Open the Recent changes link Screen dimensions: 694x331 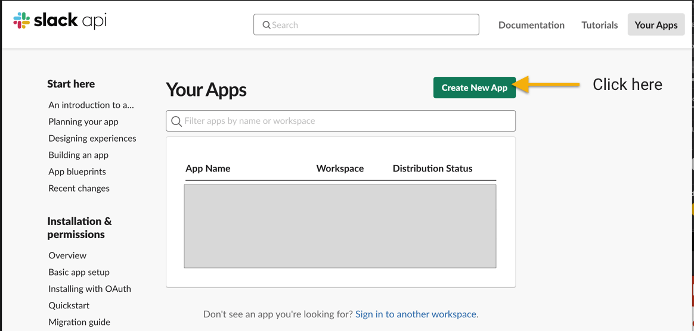tap(79, 188)
